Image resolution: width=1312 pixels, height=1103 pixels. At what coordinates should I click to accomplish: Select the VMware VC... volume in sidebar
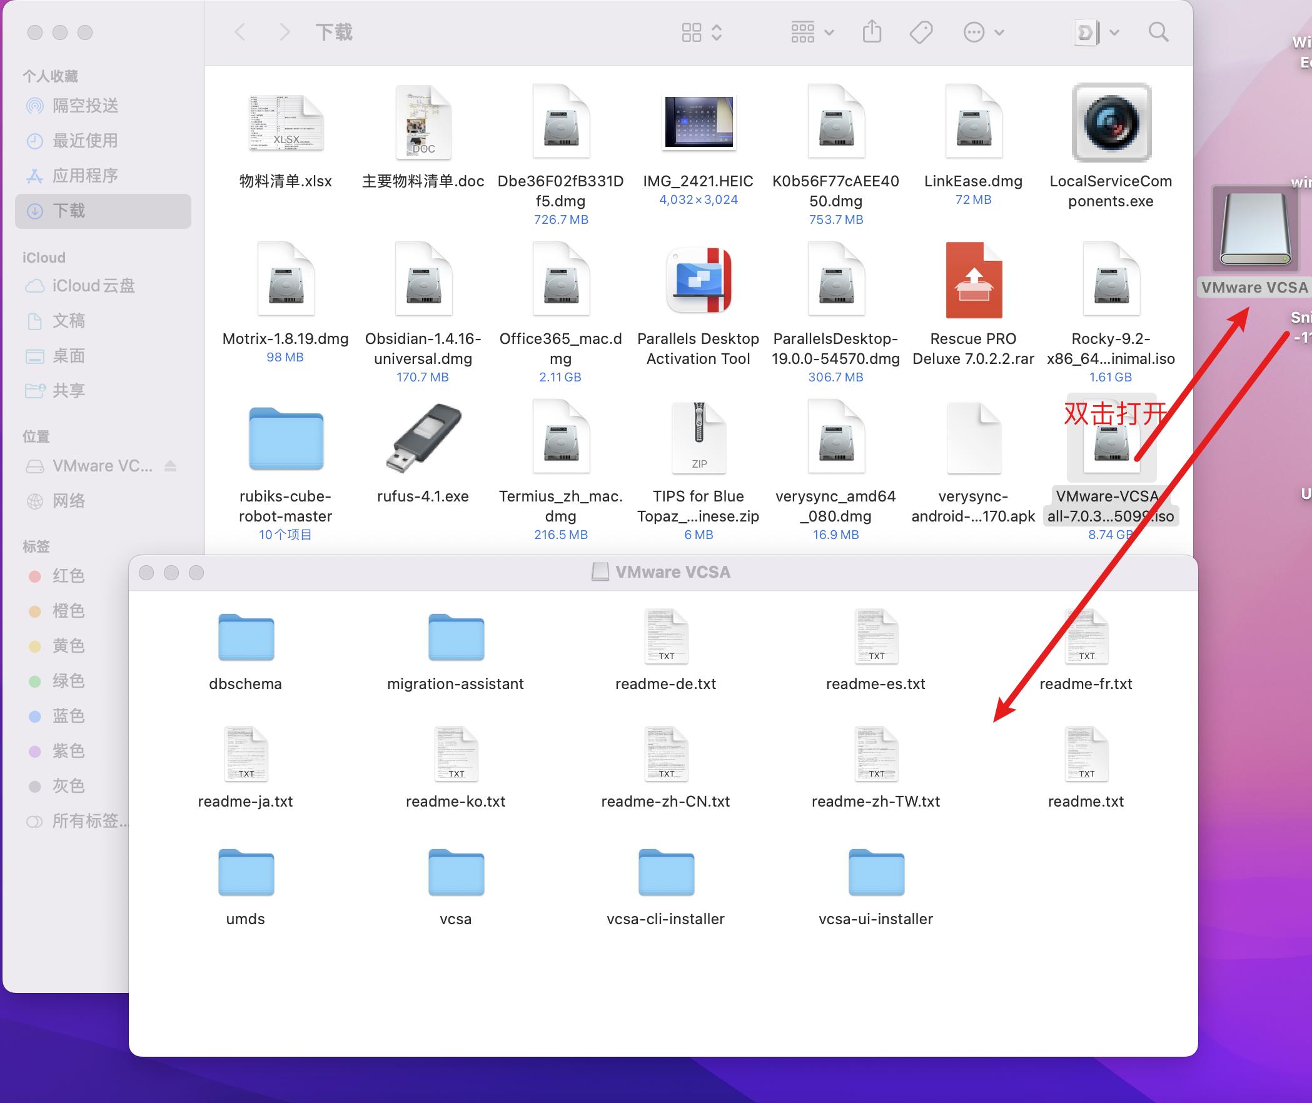(90, 466)
